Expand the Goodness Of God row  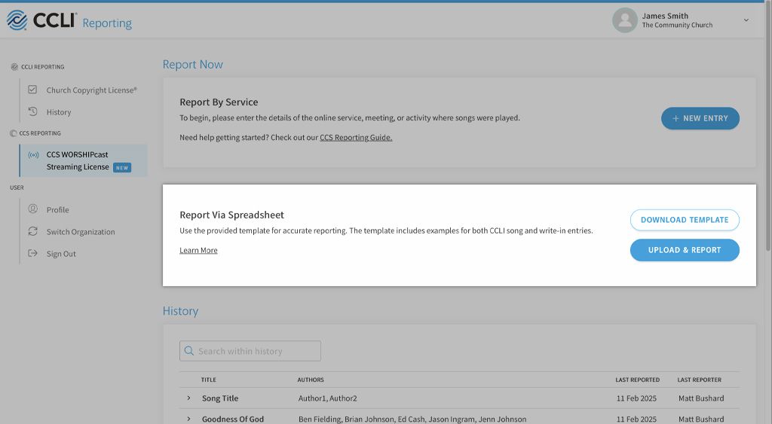coord(188,419)
